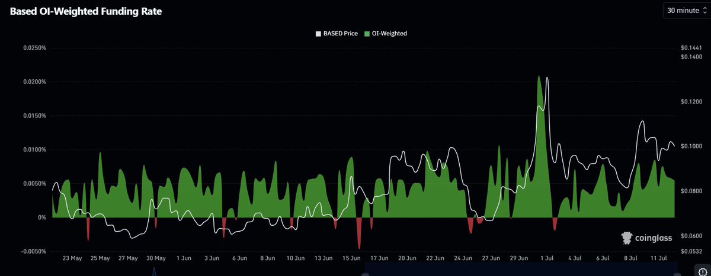
Task: Click the $0.1400 price axis label
Action: click(x=691, y=57)
